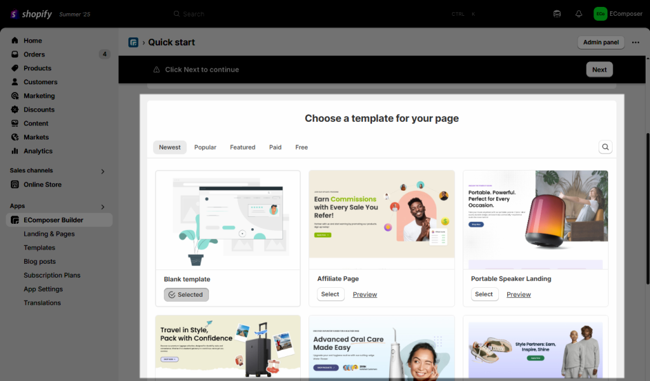
Task: Switch to the Paid tab
Action: click(275, 147)
